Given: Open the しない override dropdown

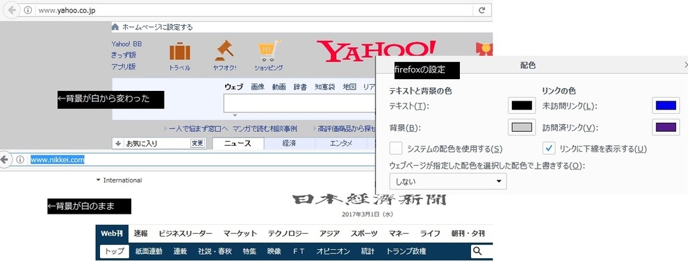Looking at the screenshot, I should [x=448, y=181].
